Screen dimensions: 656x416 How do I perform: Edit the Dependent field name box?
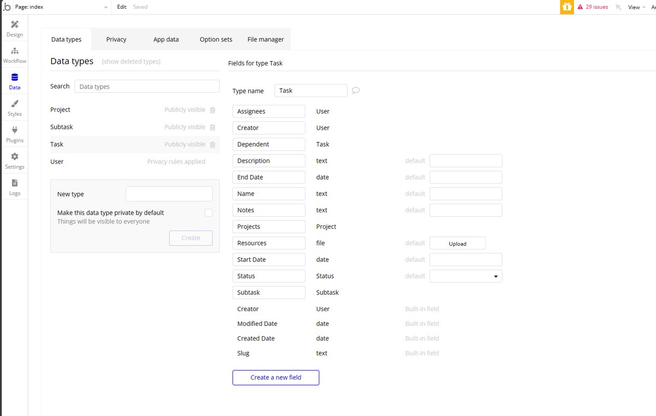(x=269, y=144)
